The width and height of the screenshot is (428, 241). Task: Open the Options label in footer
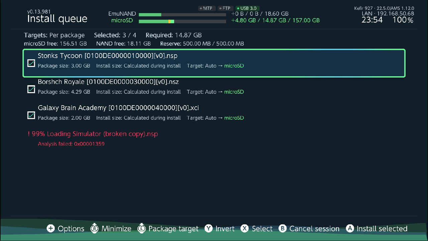71,229
